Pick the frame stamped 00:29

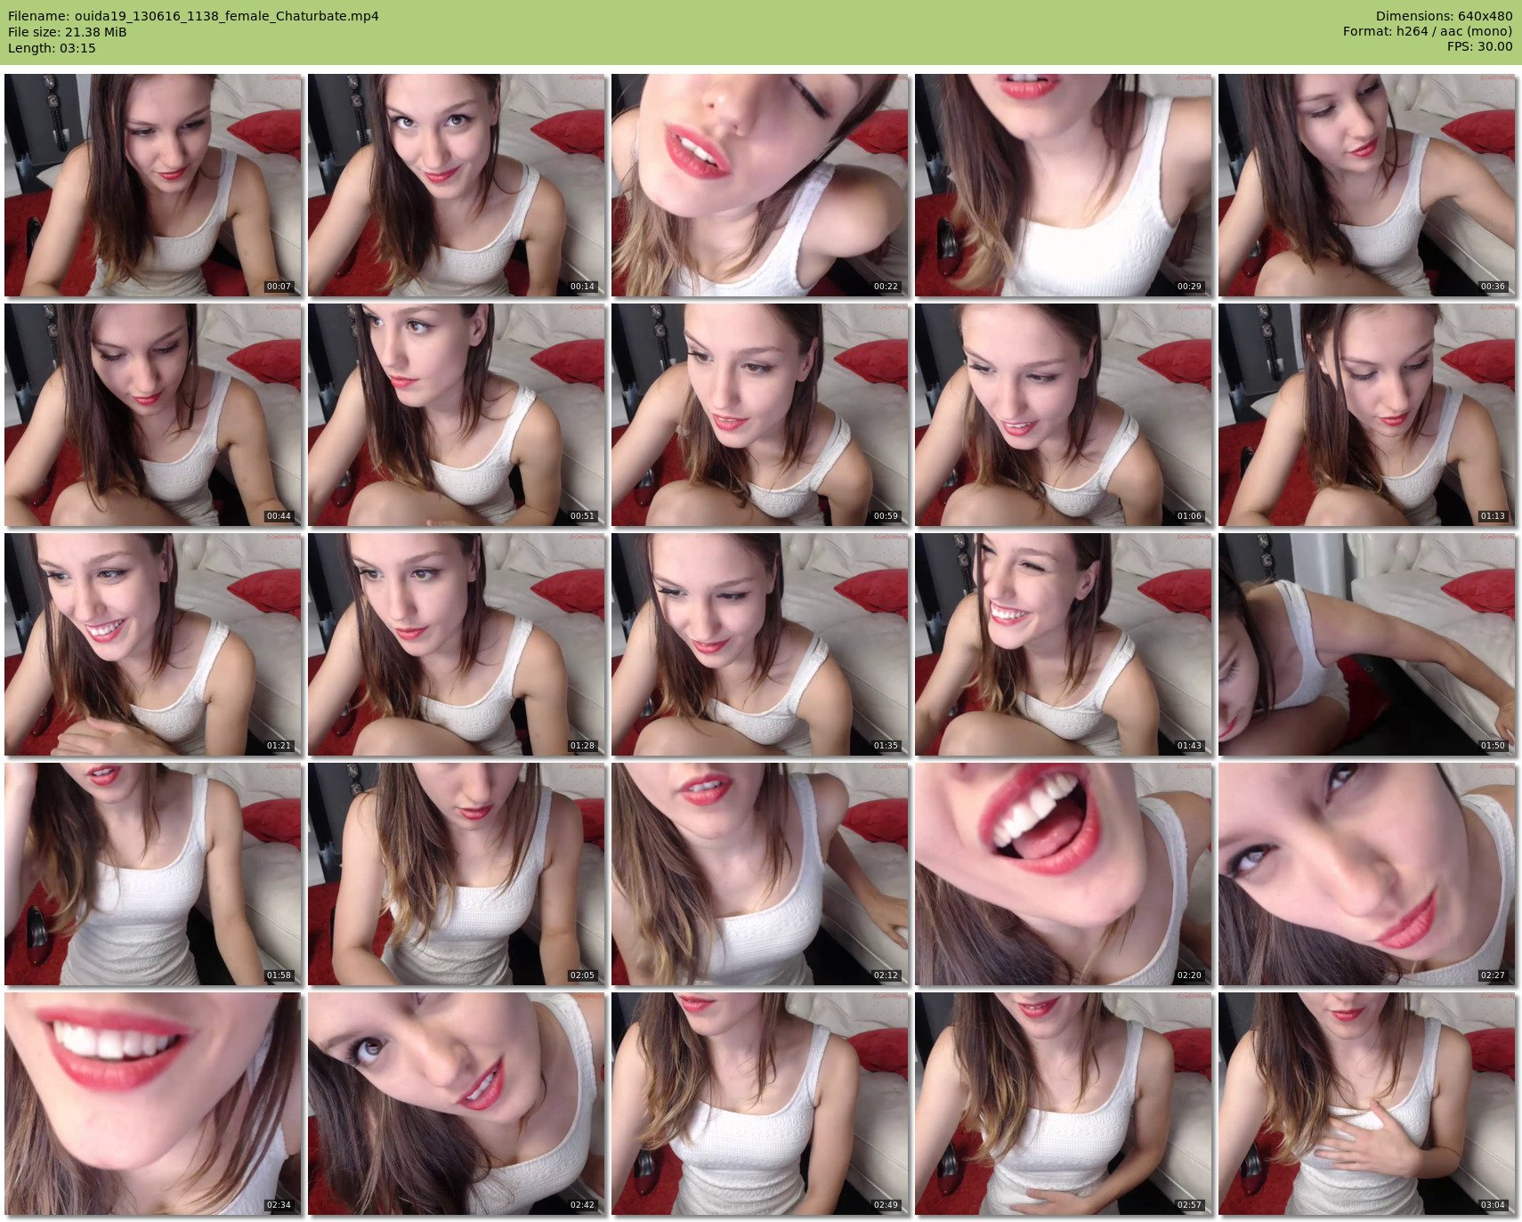coord(1064,185)
